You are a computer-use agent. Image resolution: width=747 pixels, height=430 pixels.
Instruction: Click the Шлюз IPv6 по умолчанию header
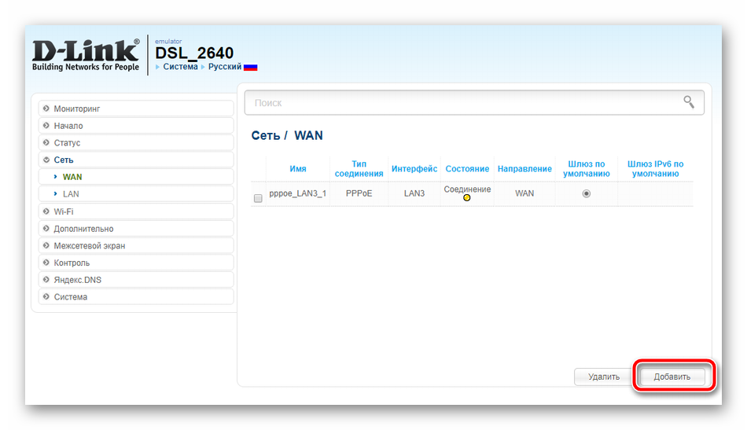[x=655, y=168]
